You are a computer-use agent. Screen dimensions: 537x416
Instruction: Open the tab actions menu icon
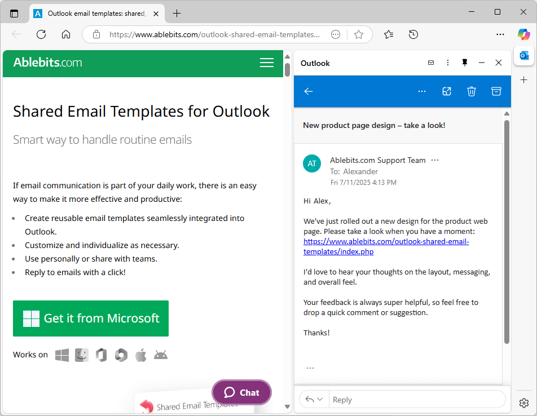click(14, 14)
